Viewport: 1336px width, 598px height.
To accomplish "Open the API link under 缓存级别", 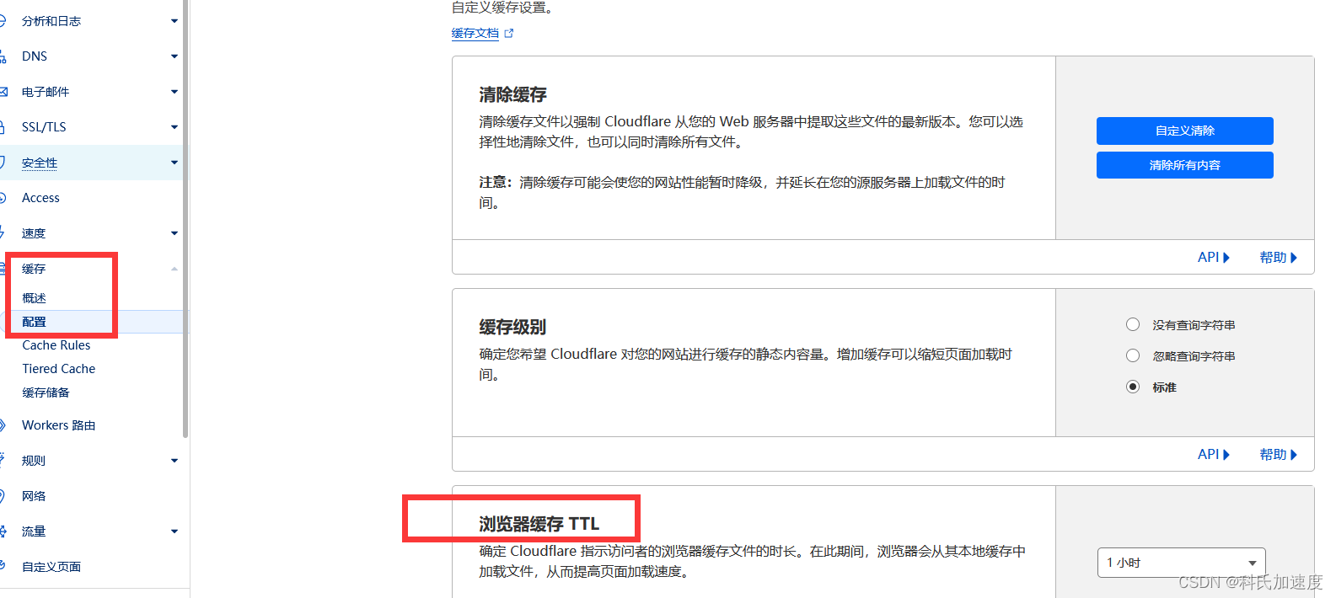I will click(x=1214, y=455).
